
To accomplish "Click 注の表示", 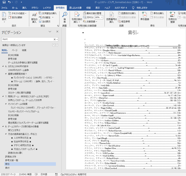I will coord(45,22).
